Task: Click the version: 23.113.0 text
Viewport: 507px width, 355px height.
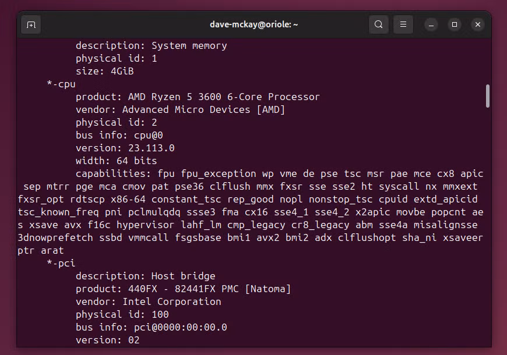Action: 125,148
